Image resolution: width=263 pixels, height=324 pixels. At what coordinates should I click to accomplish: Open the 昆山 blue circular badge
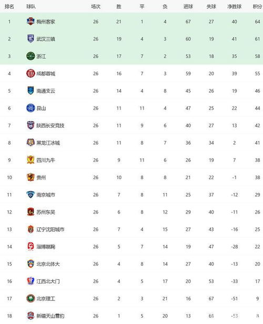[31, 108]
